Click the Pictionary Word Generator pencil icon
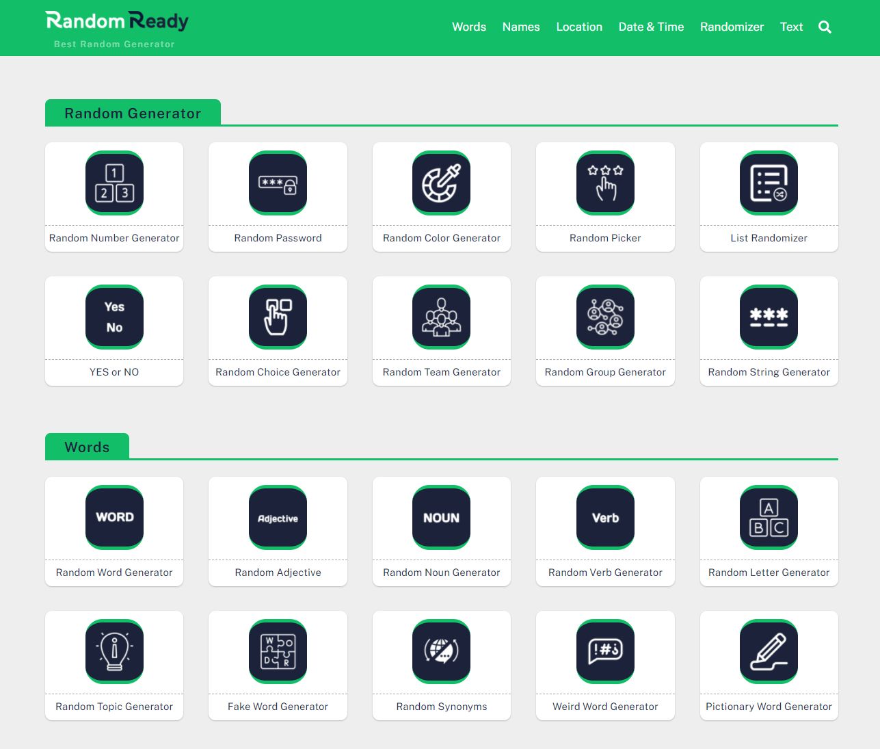 pyautogui.click(x=769, y=651)
